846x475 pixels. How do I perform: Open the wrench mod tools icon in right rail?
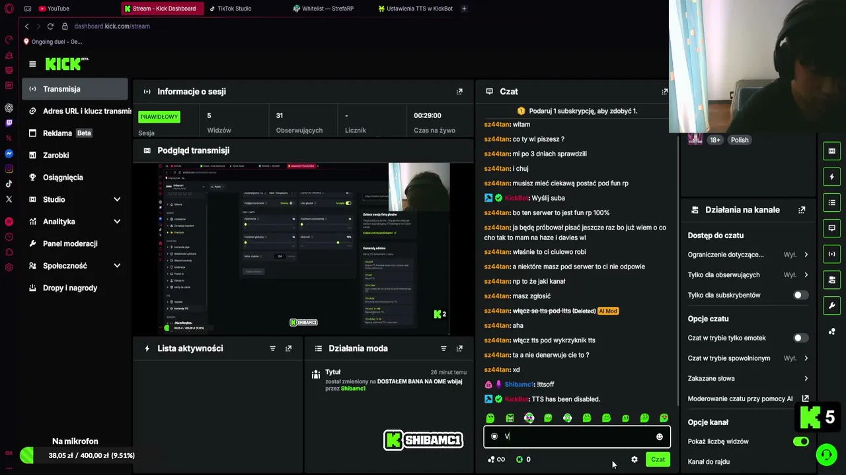click(x=831, y=305)
